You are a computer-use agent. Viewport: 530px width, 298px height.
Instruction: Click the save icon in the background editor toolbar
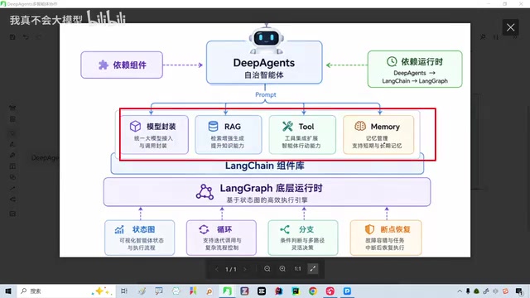pos(12,36)
